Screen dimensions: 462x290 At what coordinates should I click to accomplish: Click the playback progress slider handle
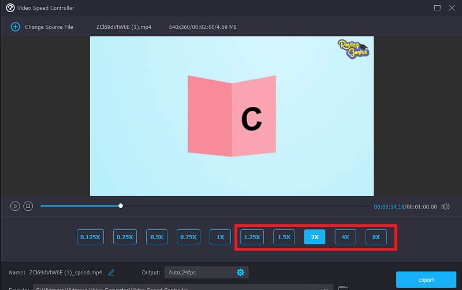point(121,206)
